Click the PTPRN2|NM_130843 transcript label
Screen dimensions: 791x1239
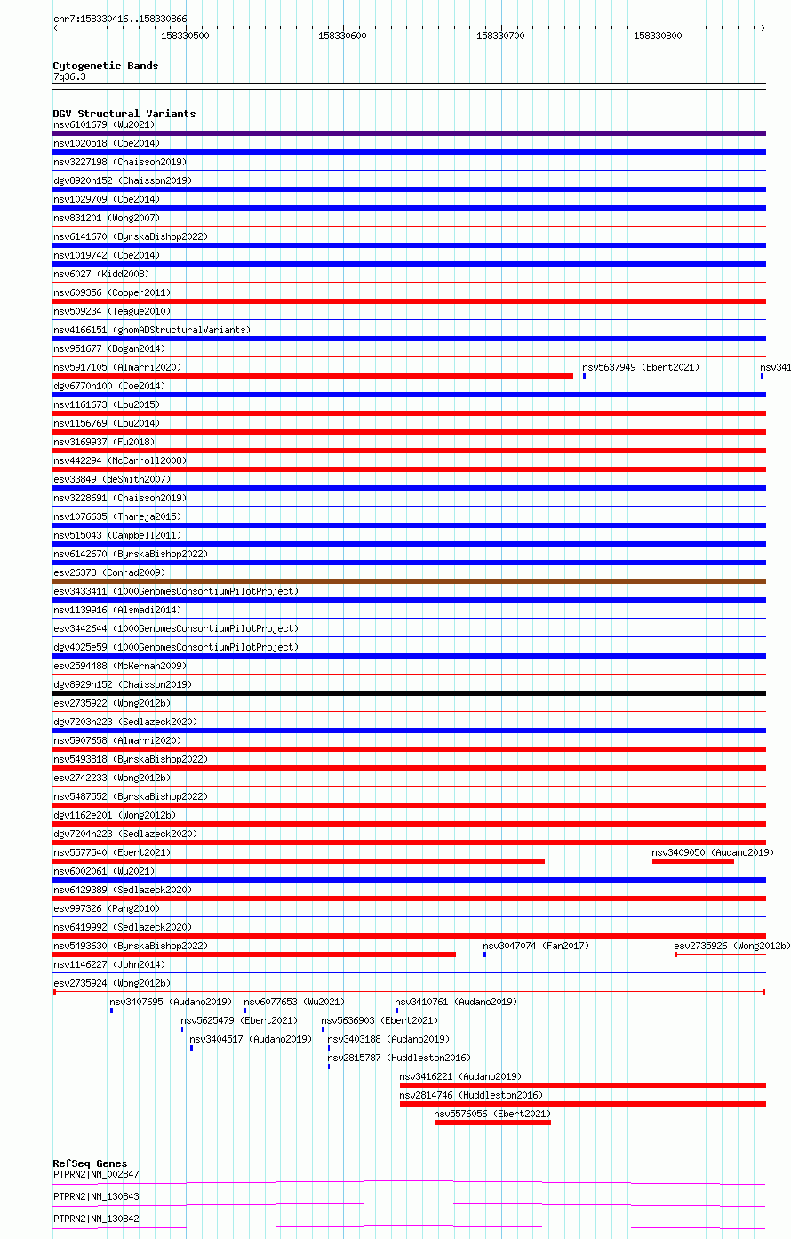(x=96, y=1196)
